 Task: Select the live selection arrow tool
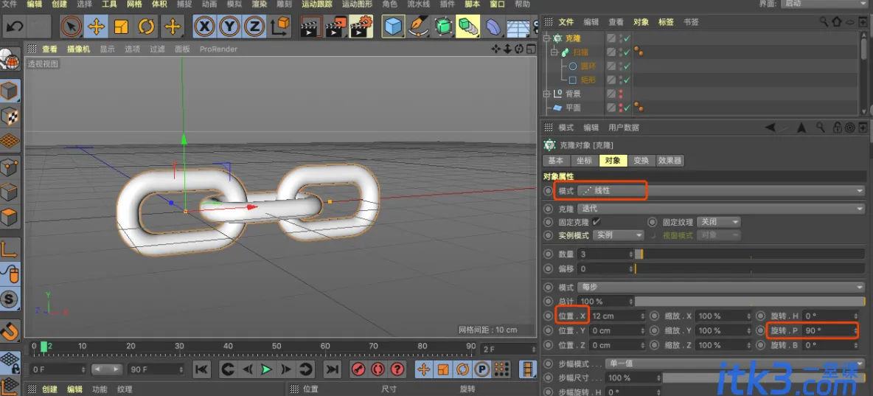[72, 26]
